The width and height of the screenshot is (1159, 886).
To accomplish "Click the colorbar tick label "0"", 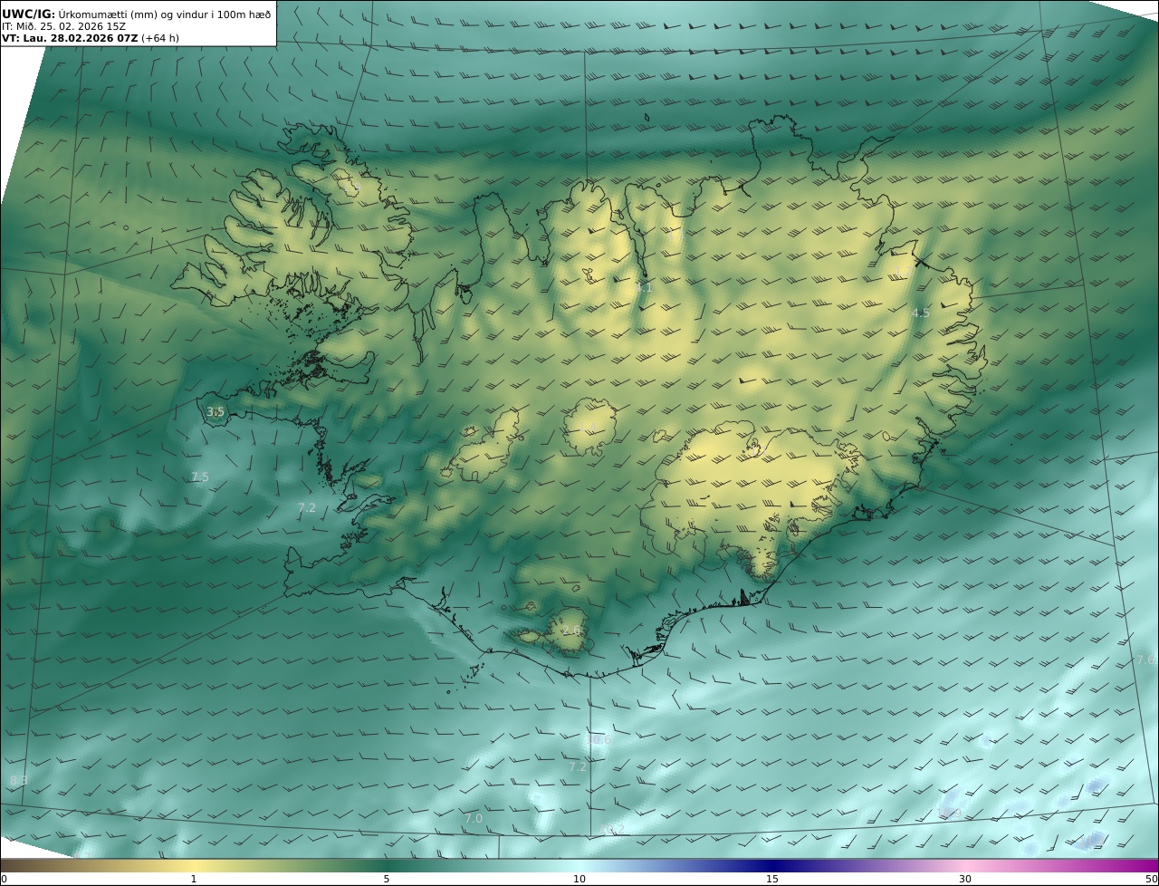I will click(x=4, y=879).
